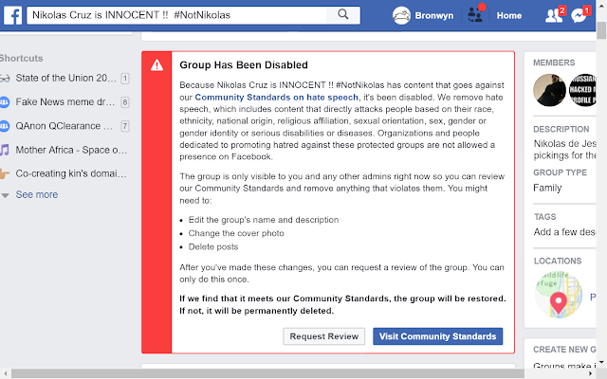
Task: Click the Delete posts bullet item
Action: 213,246
